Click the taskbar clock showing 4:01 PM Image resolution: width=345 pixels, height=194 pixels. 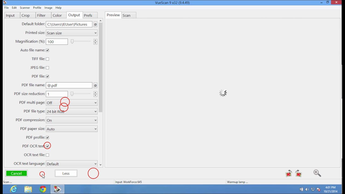click(x=330, y=189)
